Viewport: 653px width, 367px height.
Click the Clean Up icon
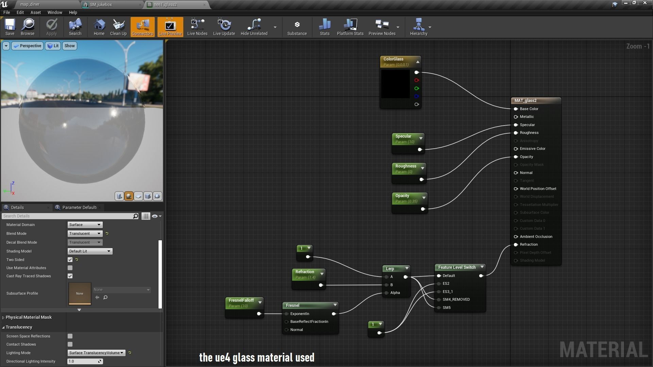coord(118,27)
